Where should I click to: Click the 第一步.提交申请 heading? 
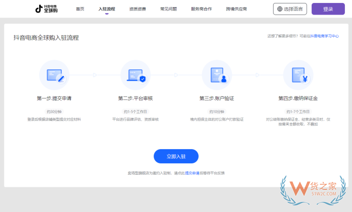click(x=54, y=98)
